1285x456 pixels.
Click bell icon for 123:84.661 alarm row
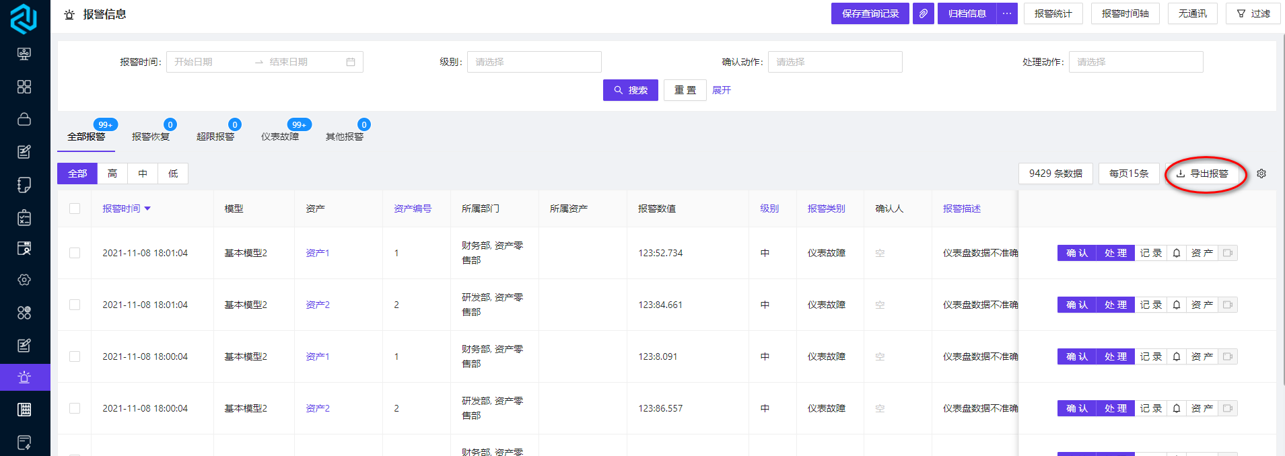click(1177, 305)
